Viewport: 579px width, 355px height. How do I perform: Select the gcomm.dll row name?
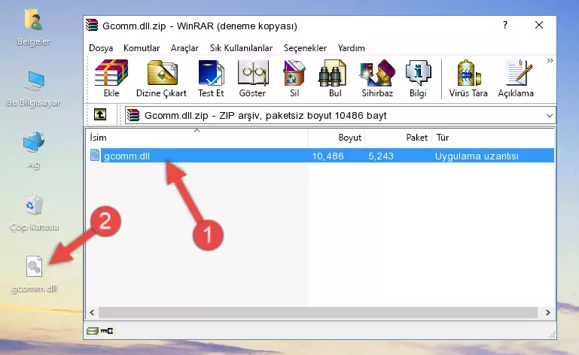126,156
